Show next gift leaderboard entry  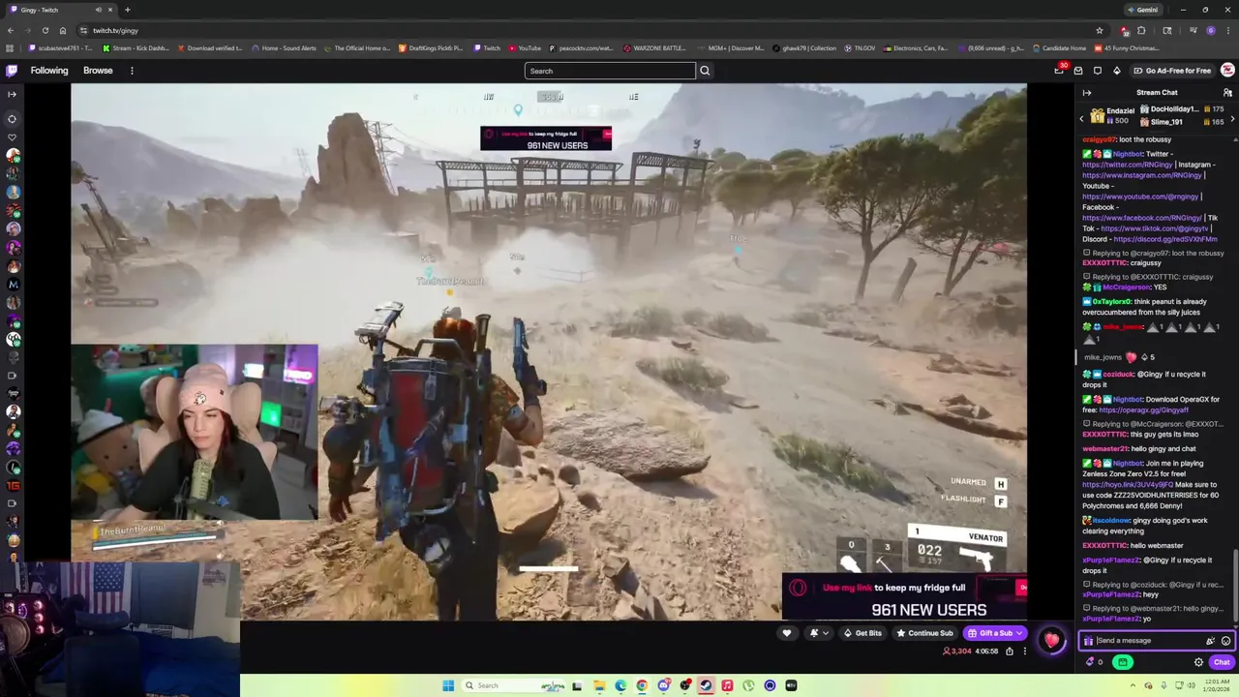[1232, 117]
